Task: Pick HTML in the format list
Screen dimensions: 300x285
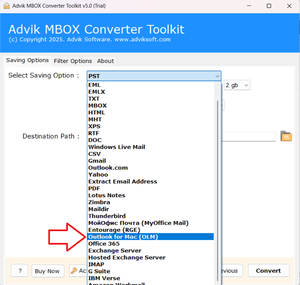Action: [x=150, y=112]
